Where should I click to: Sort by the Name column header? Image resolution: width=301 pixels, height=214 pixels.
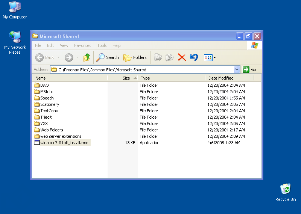point(70,78)
